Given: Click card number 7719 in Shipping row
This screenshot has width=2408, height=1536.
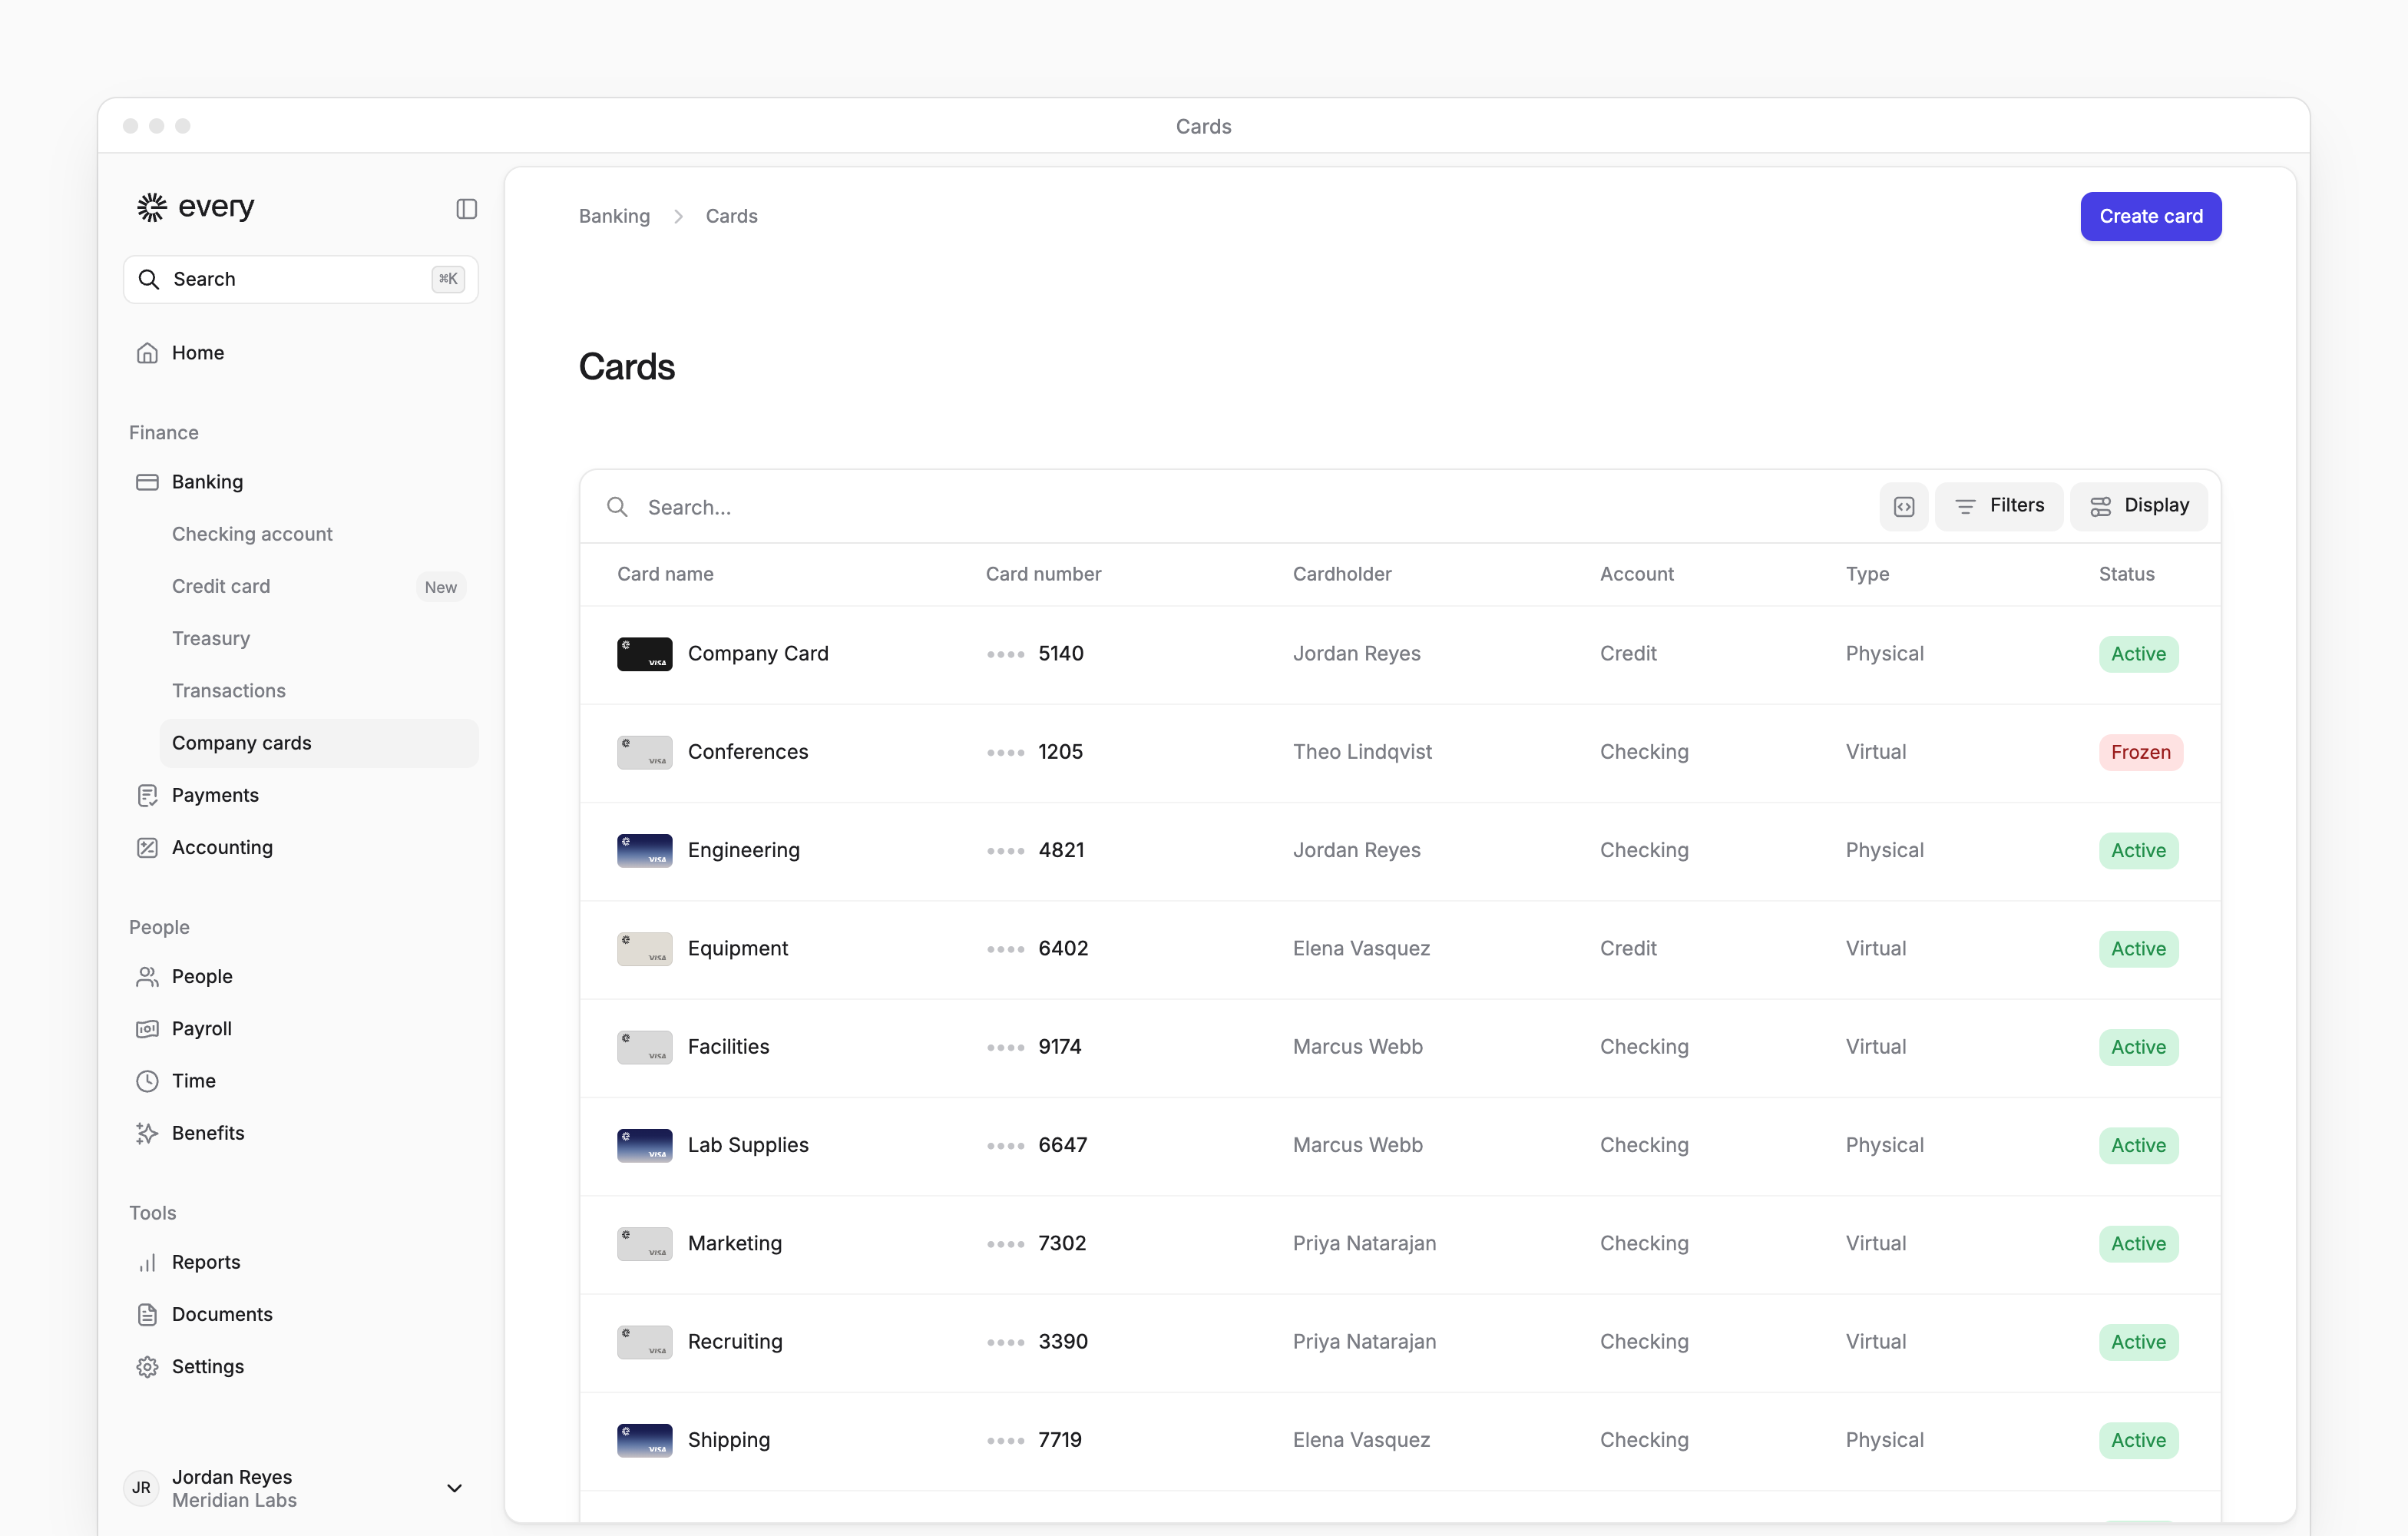Looking at the screenshot, I should coord(1060,1440).
